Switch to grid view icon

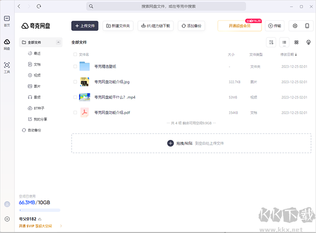tap(296, 42)
